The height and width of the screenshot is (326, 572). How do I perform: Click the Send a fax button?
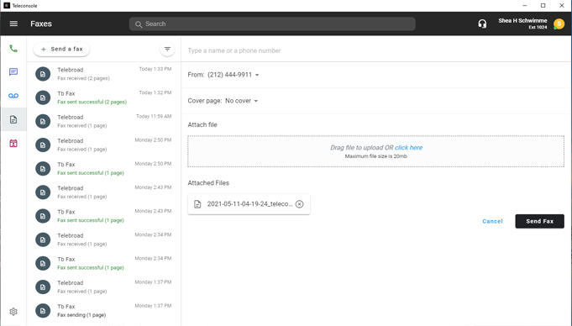(61, 49)
